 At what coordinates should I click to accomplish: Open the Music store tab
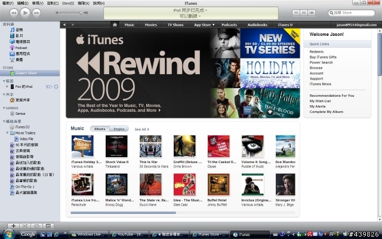coord(130,24)
